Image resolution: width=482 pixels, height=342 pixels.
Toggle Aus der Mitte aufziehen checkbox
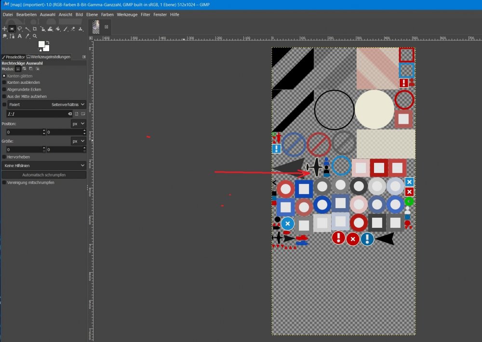click(4, 96)
